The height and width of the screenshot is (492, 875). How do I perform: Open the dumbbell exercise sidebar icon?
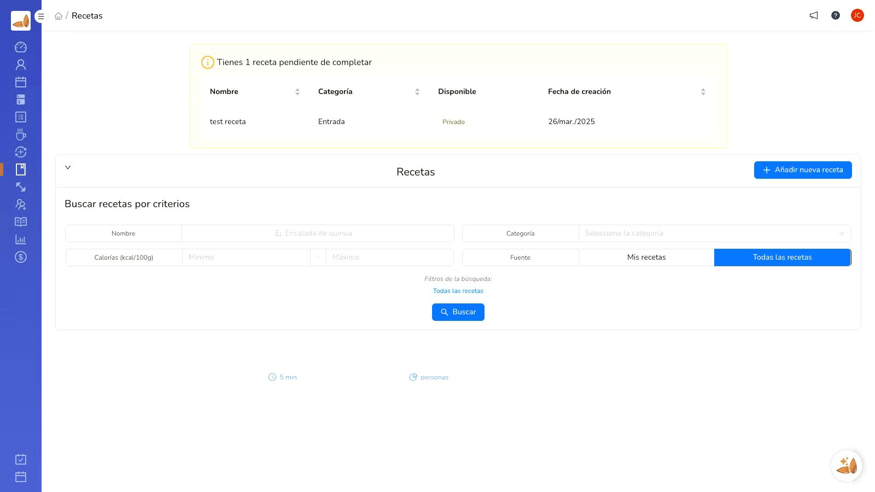click(21, 187)
